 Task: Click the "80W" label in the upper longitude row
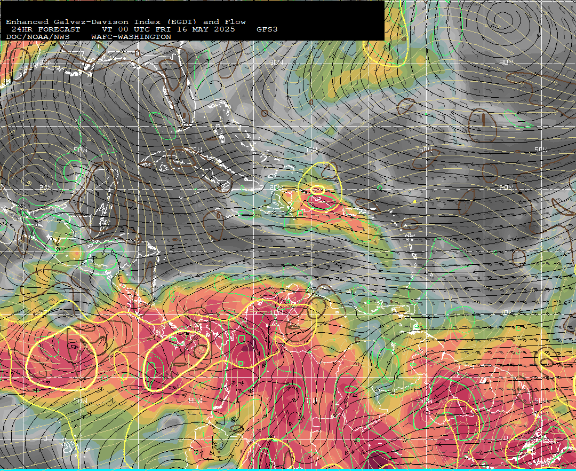pos(196,150)
